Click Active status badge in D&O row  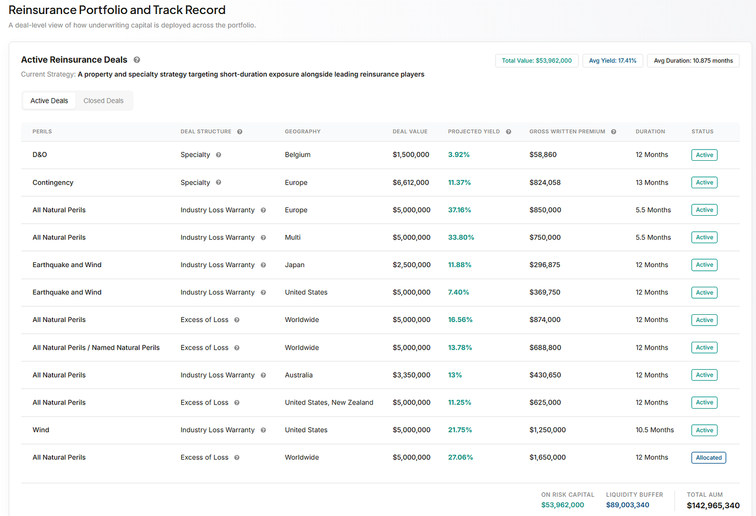tap(704, 155)
